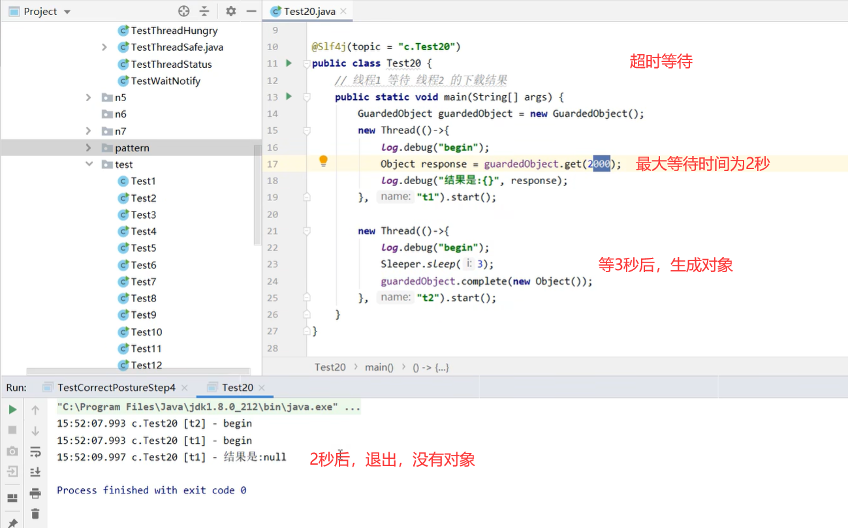Click 'Process finished with exit code 0' text

click(x=151, y=490)
